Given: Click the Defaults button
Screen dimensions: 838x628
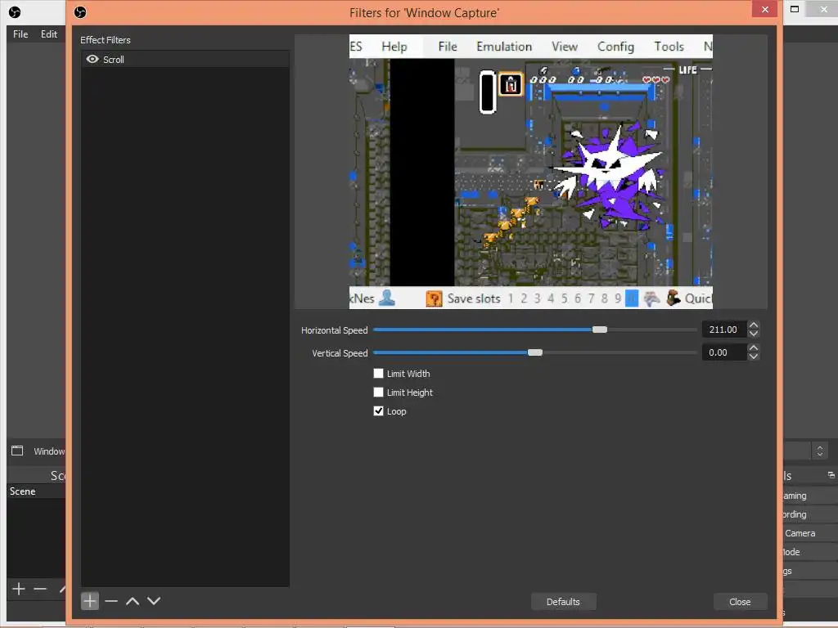Looking at the screenshot, I should pos(563,602).
